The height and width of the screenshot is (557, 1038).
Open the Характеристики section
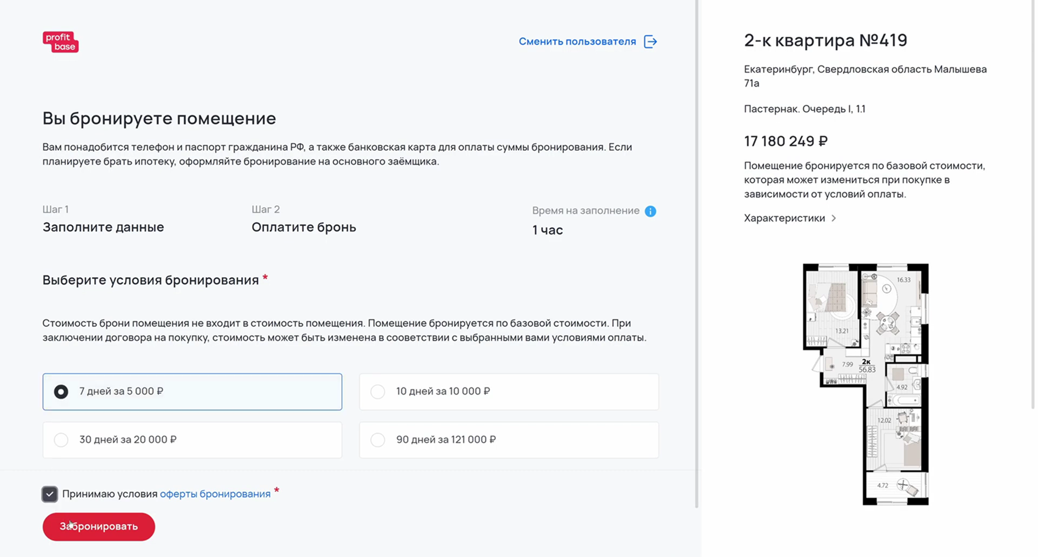point(784,218)
